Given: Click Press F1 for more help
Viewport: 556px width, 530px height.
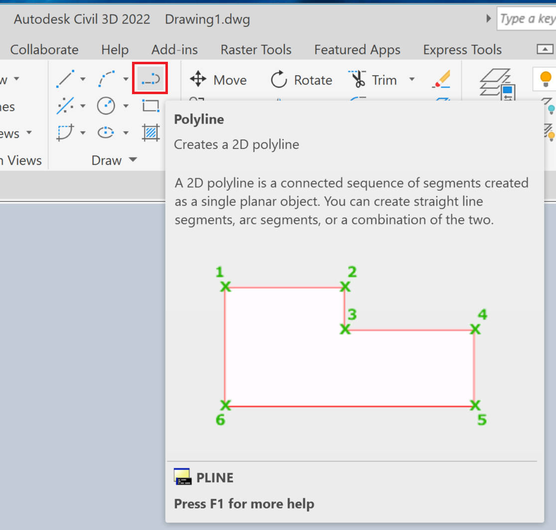Looking at the screenshot, I should 244,504.
